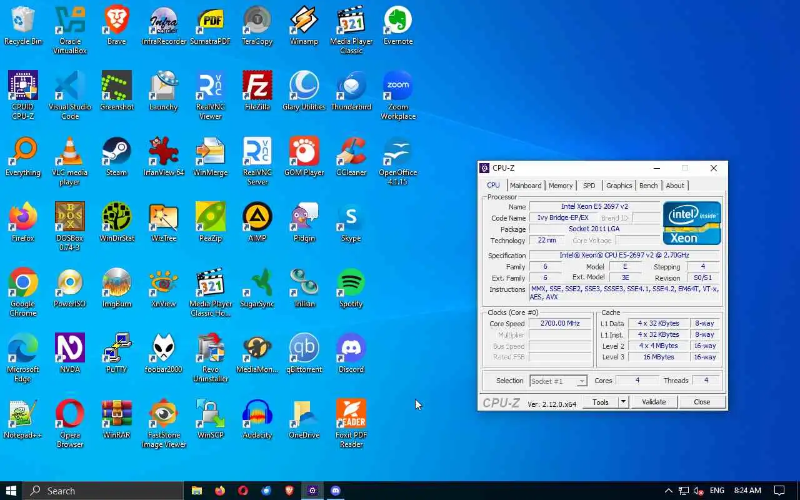This screenshot has height=500, width=800.
Task: Open the WinDirStat desktop shortcut
Action: click(x=117, y=222)
